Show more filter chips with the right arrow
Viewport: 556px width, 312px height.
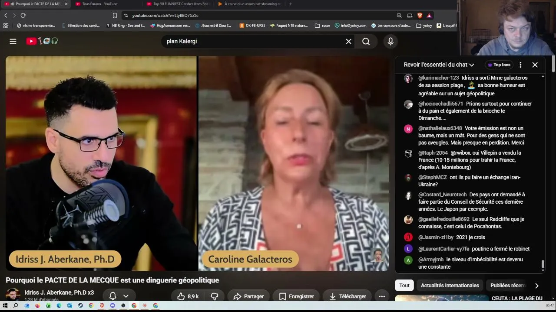click(x=536, y=286)
